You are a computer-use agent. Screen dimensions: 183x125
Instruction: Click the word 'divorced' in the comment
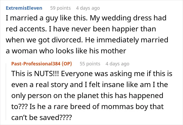pyautogui.click(x=66, y=40)
